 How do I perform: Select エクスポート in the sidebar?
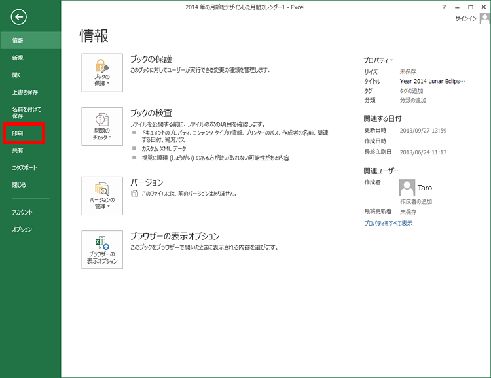pyautogui.click(x=30, y=167)
